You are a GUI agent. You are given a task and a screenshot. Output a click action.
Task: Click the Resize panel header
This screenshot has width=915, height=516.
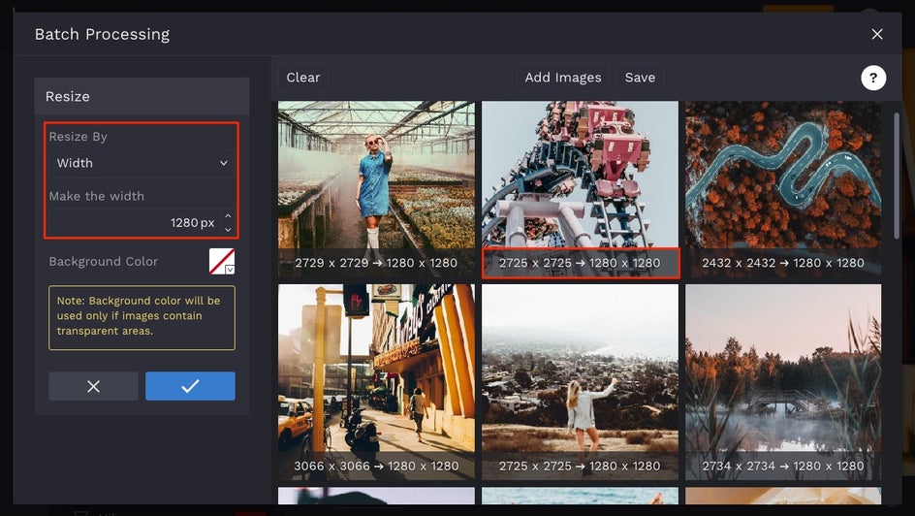click(x=142, y=96)
